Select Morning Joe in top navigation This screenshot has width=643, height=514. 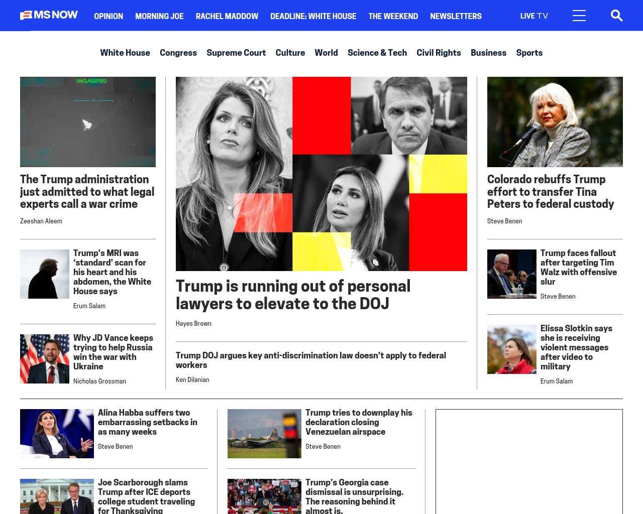(159, 16)
